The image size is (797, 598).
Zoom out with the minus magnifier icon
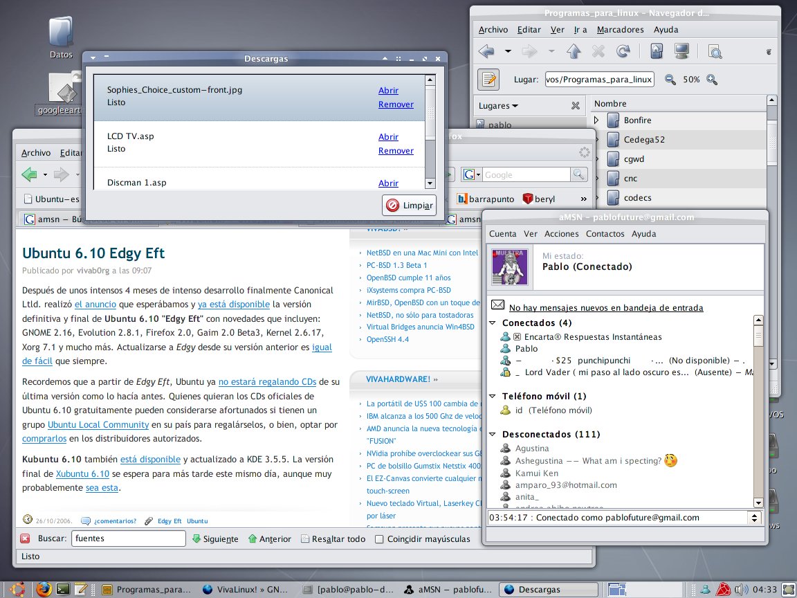pos(670,80)
